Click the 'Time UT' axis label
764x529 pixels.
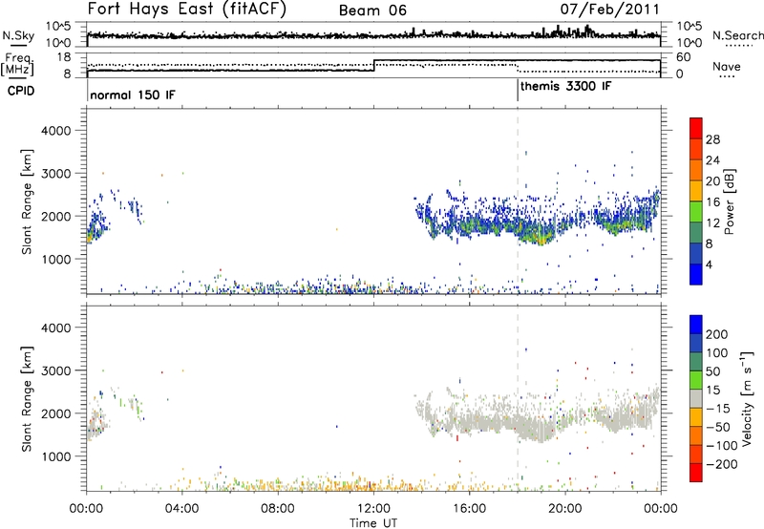click(x=373, y=523)
